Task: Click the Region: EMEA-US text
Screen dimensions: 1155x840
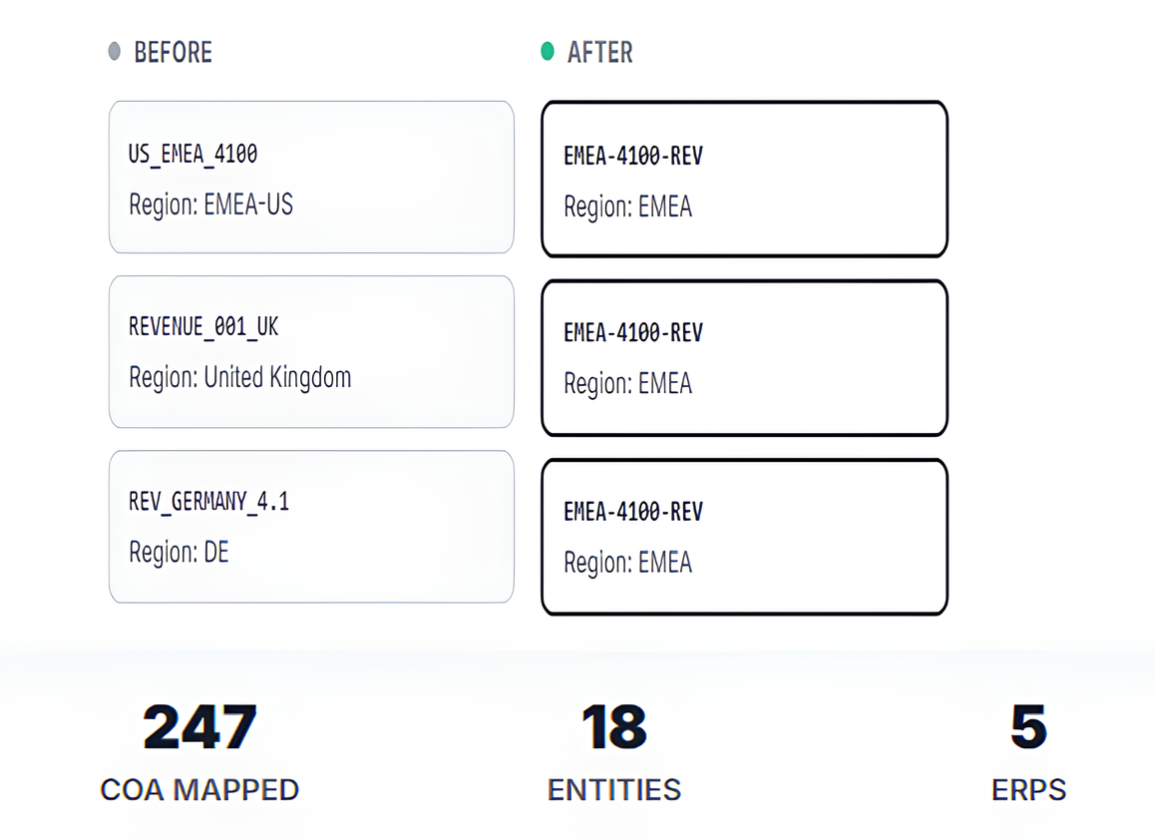Action: (210, 206)
